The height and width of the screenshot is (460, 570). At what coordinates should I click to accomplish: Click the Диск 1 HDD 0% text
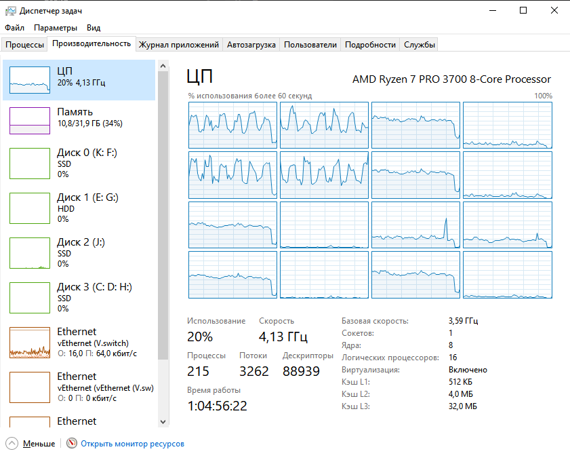87,208
